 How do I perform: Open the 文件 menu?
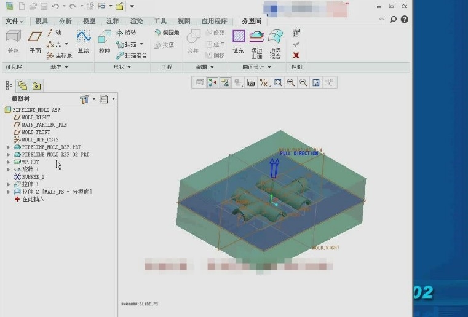(14, 21)
